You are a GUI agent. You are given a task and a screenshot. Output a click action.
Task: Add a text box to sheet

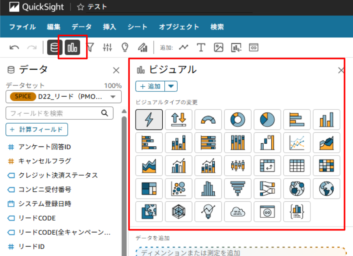(201, 48)
